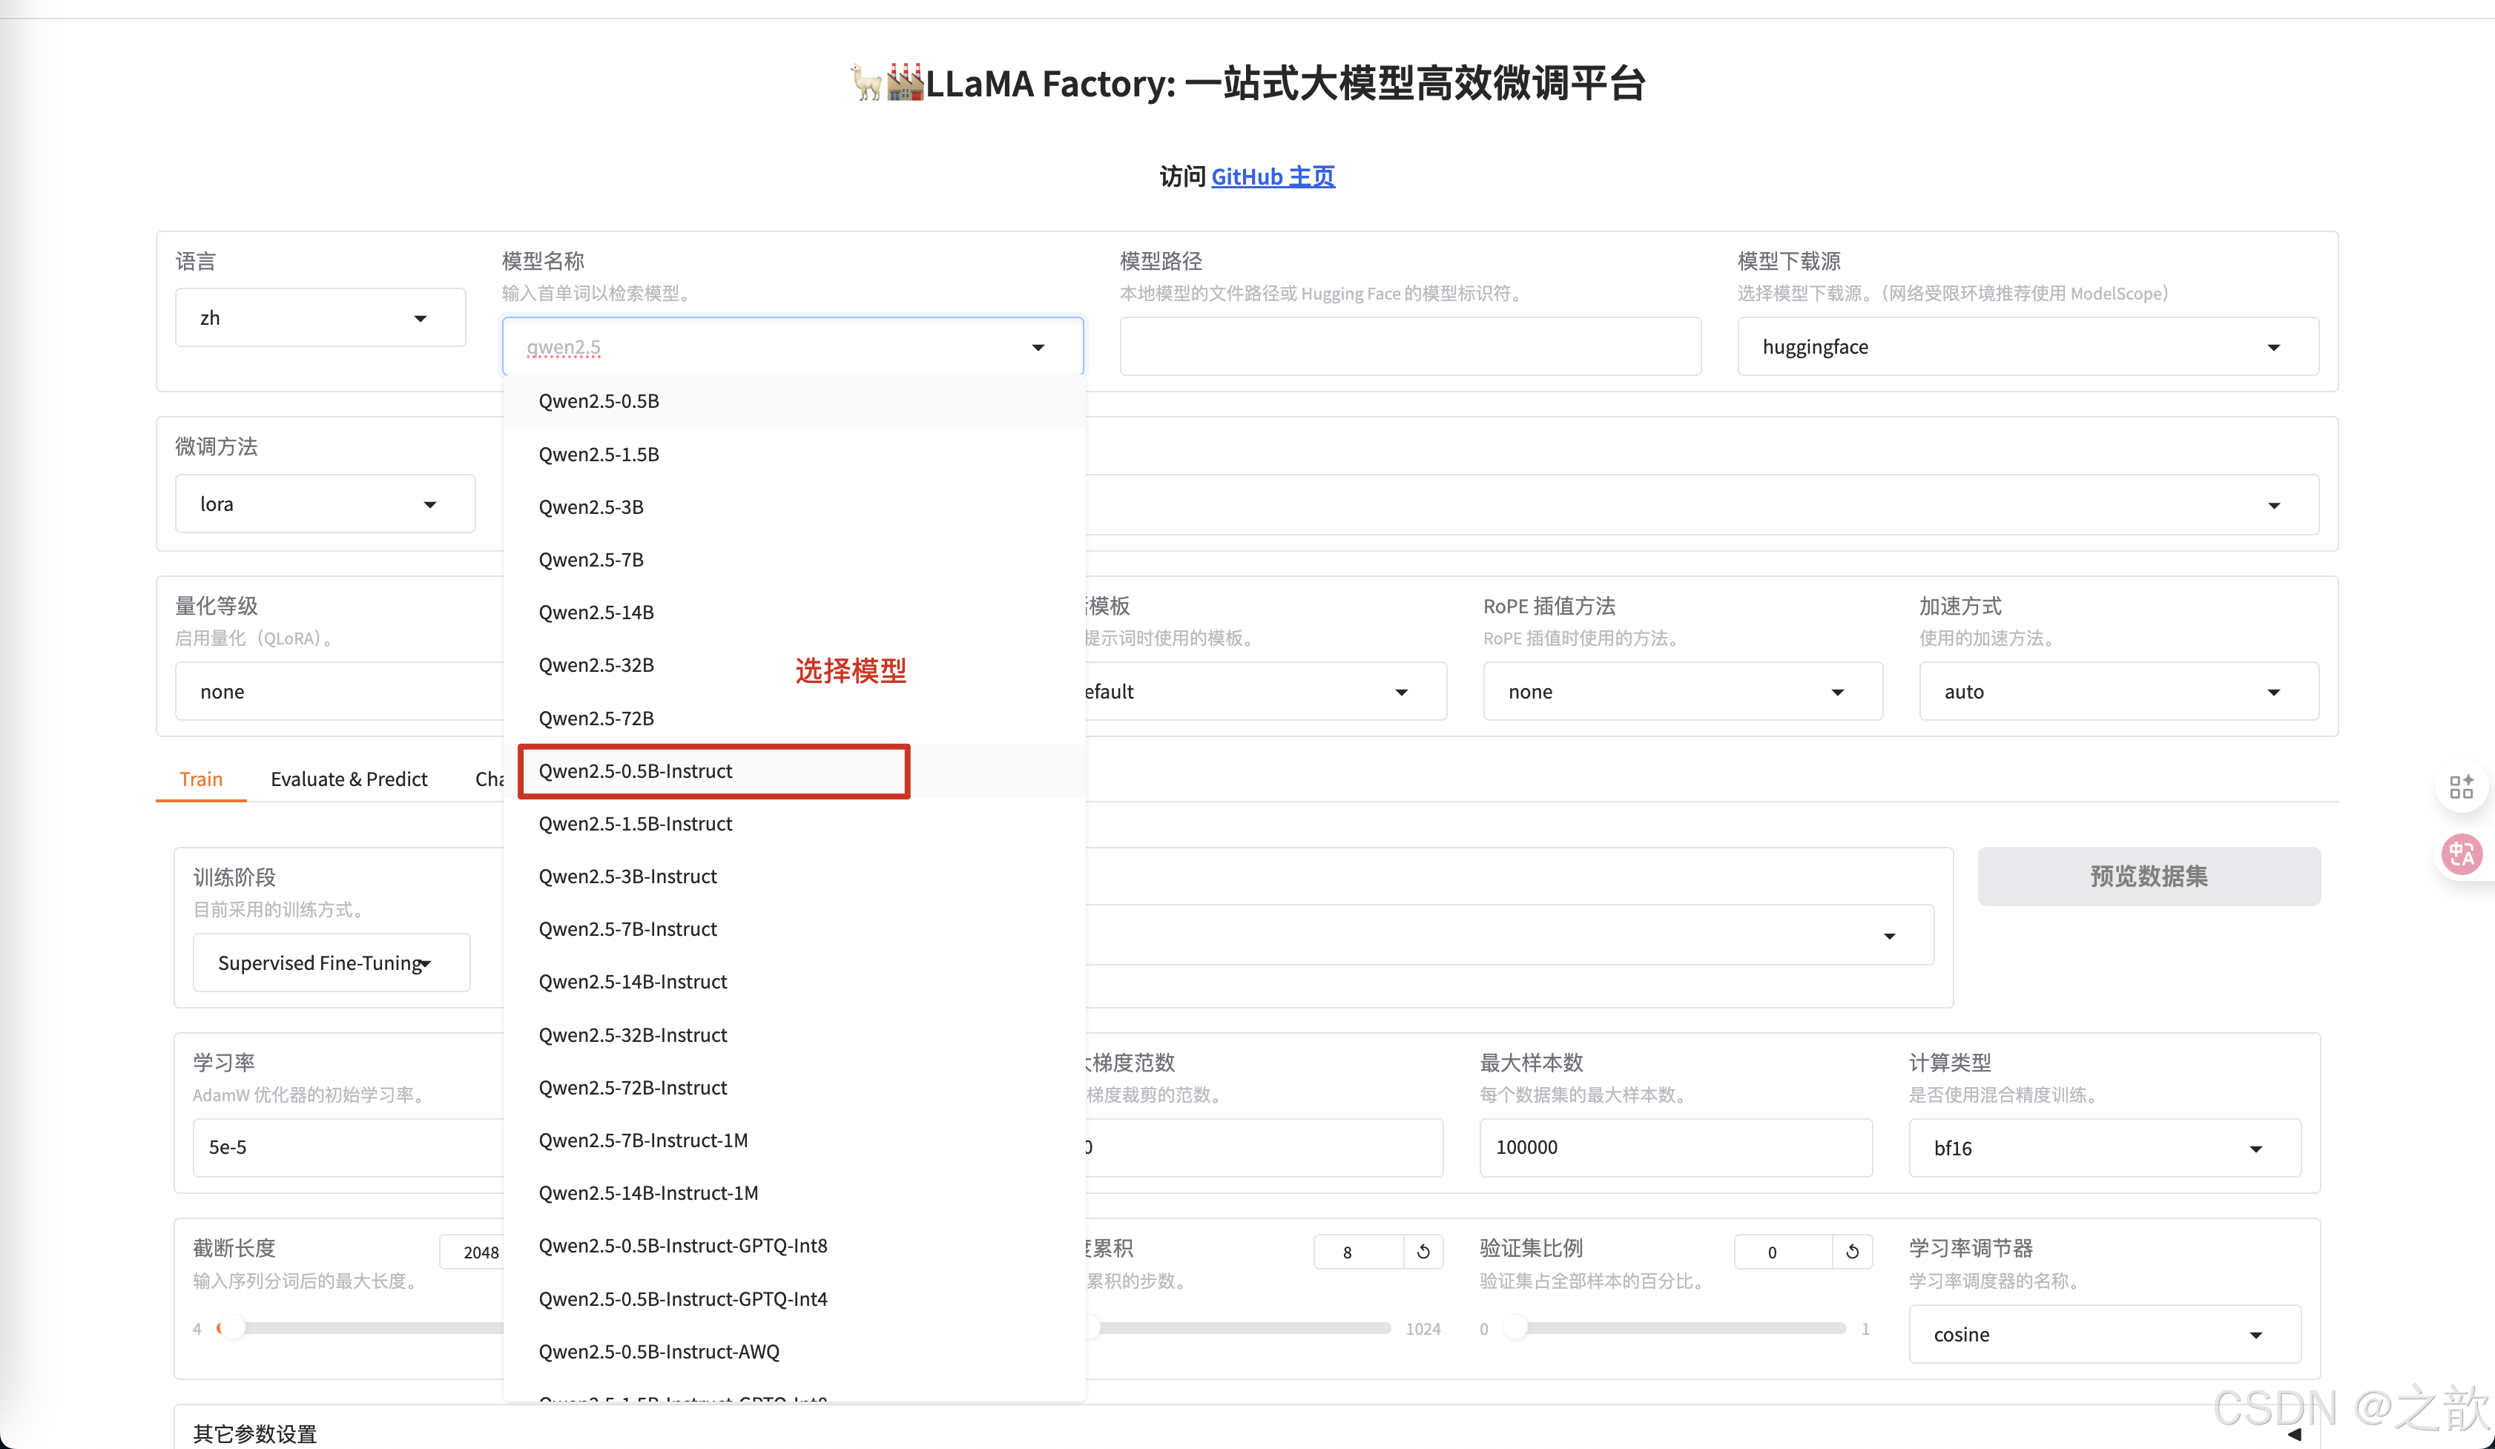
Task: Reset the validation ratio value 0
Action: (1853, 1251)
